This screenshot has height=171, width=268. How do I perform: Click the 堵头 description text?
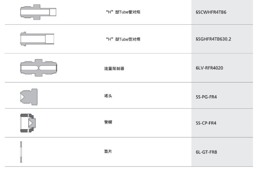[108, 96]
